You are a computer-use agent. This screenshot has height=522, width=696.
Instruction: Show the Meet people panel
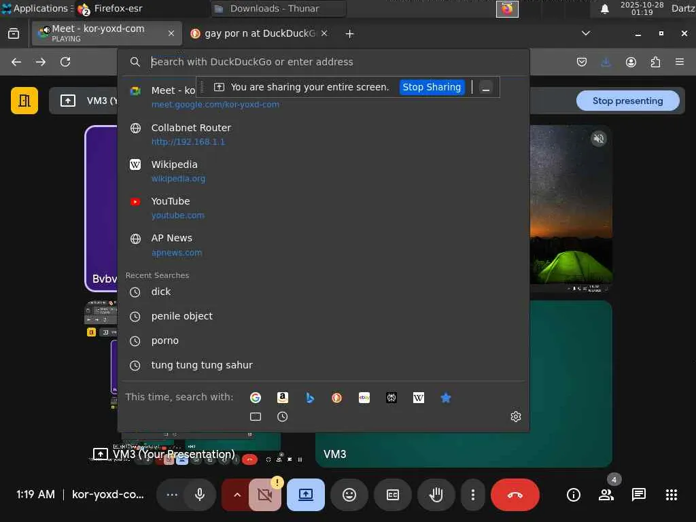coord(606,495)
